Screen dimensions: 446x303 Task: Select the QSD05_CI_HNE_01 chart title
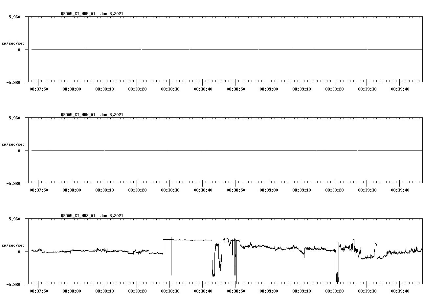[78, 14]
